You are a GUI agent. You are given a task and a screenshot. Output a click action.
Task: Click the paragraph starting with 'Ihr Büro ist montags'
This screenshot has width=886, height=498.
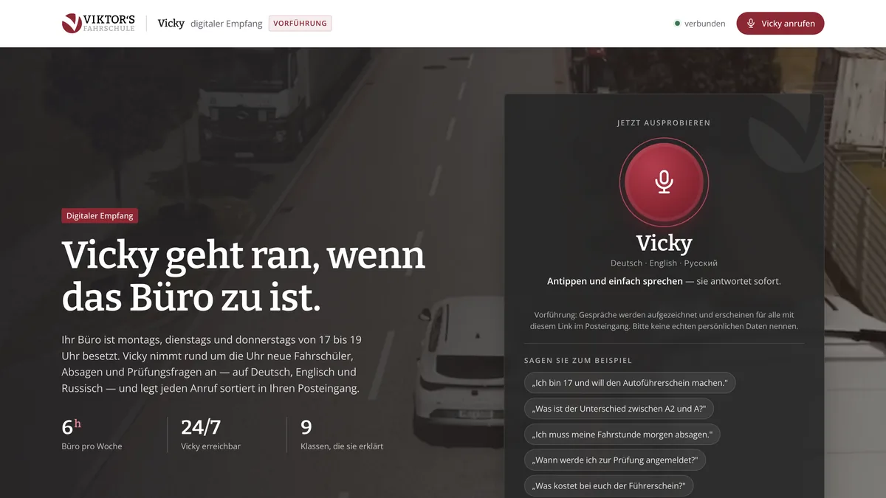pyautogui.click(x=211, y=364)
